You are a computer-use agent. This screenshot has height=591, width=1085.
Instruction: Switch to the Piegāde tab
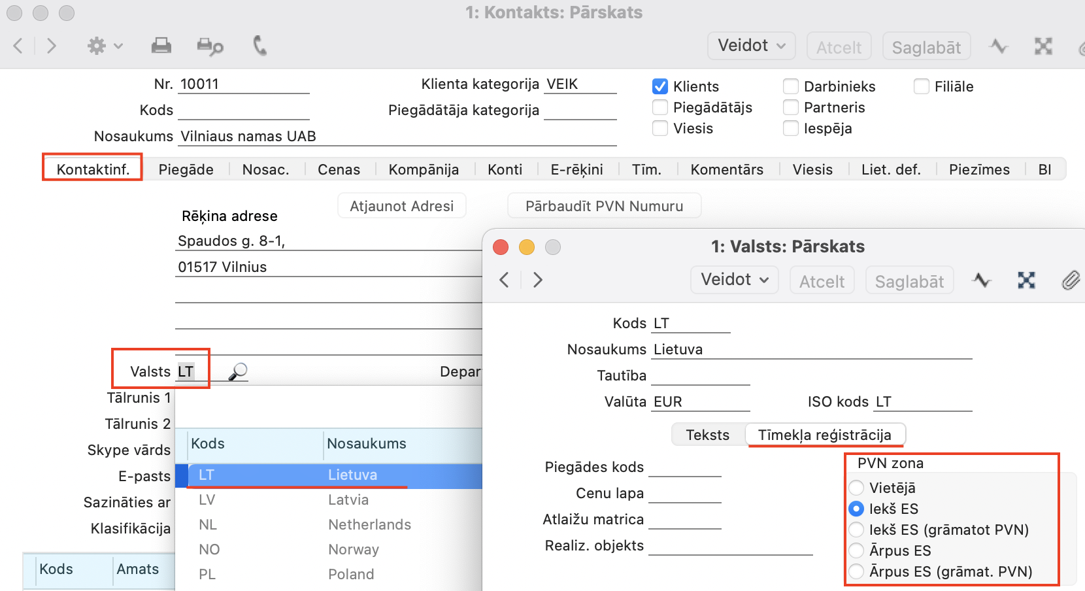(186, 169)
